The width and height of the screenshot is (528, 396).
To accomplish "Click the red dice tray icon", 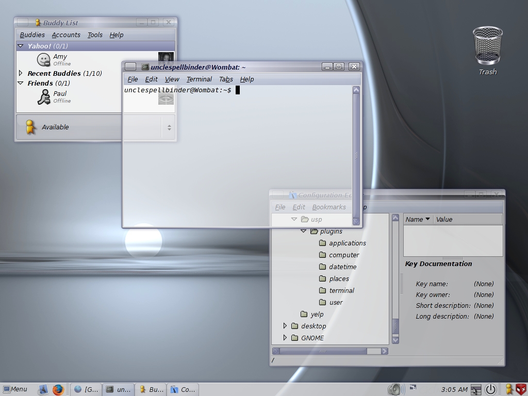I will coord(521,390).
